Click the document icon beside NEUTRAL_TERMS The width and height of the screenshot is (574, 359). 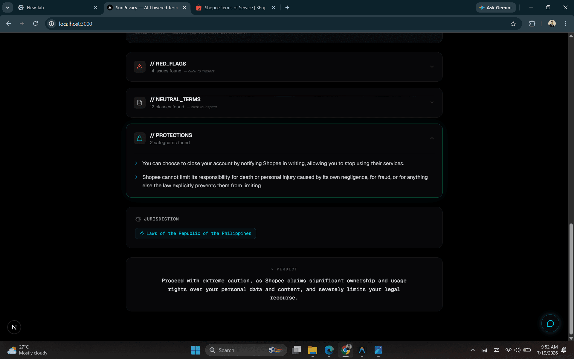click(140, 103)
